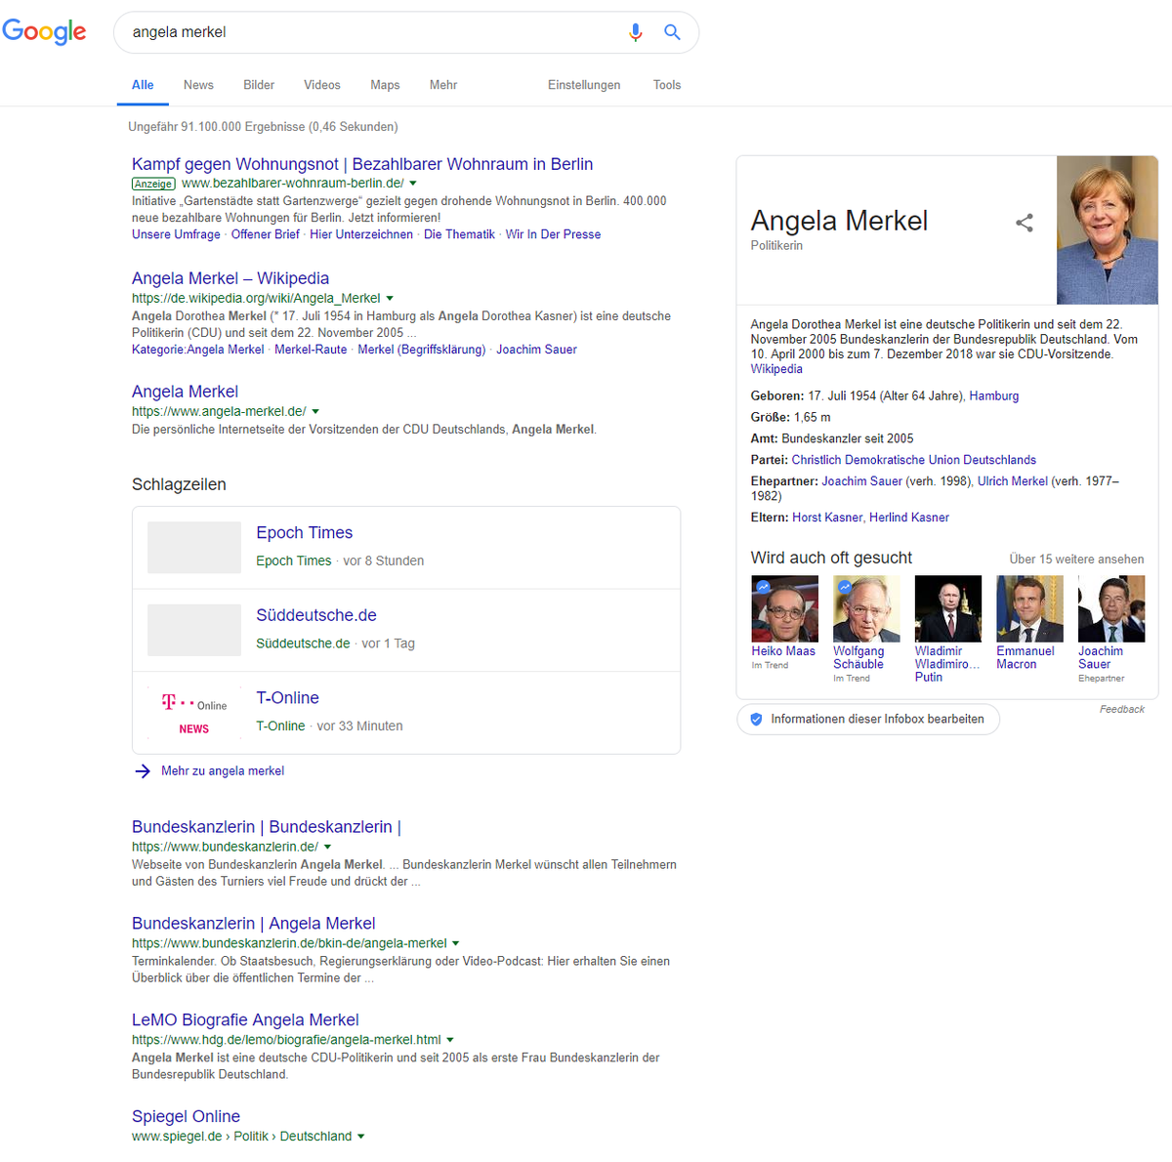1172x1162 pixels.
Task: Open Herlind Kasner link
Action: (x=909, y=518)
